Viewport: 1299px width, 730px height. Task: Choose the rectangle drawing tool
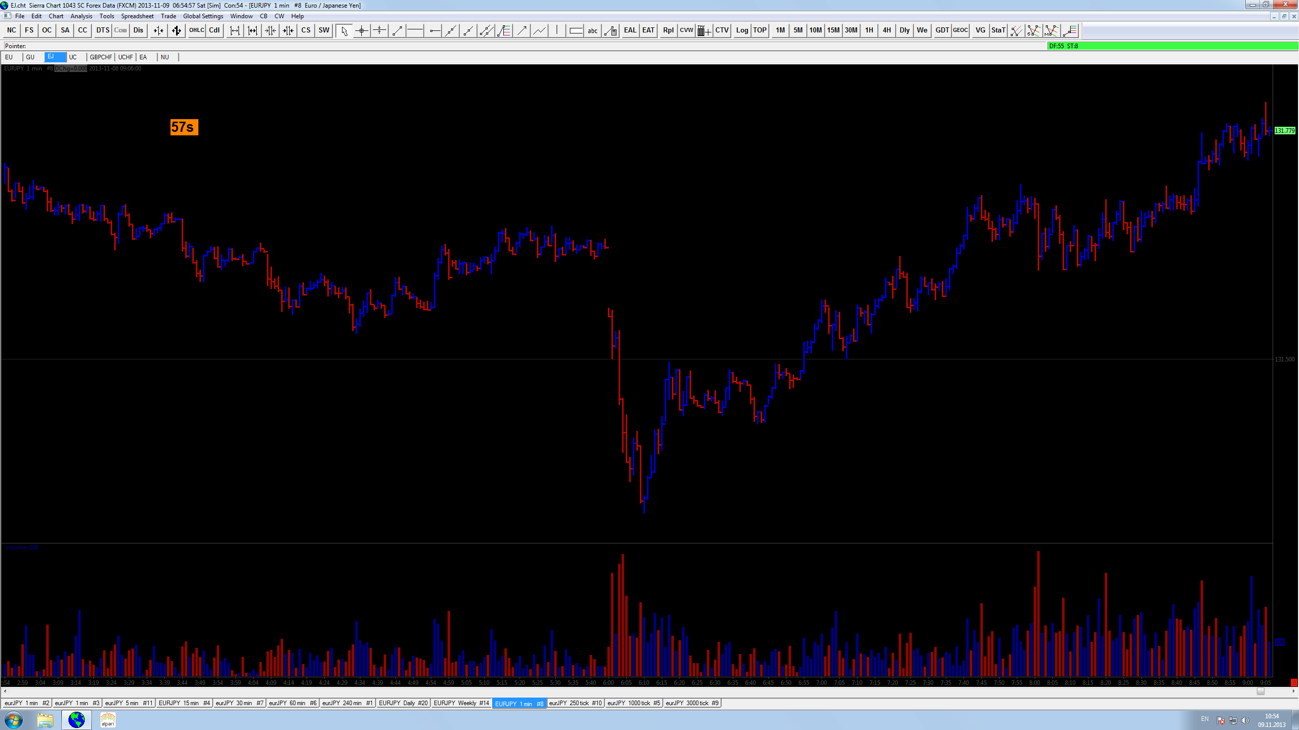pyautogui.click(x=575, y=30)
